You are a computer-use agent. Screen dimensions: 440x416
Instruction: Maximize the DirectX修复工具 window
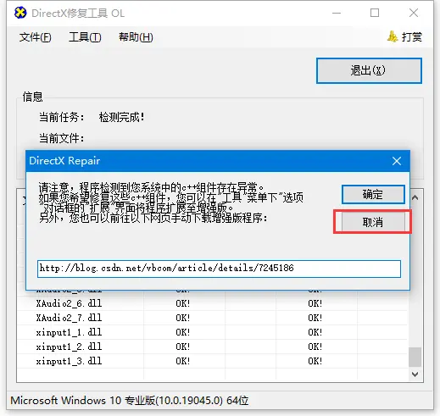[375, 13]
